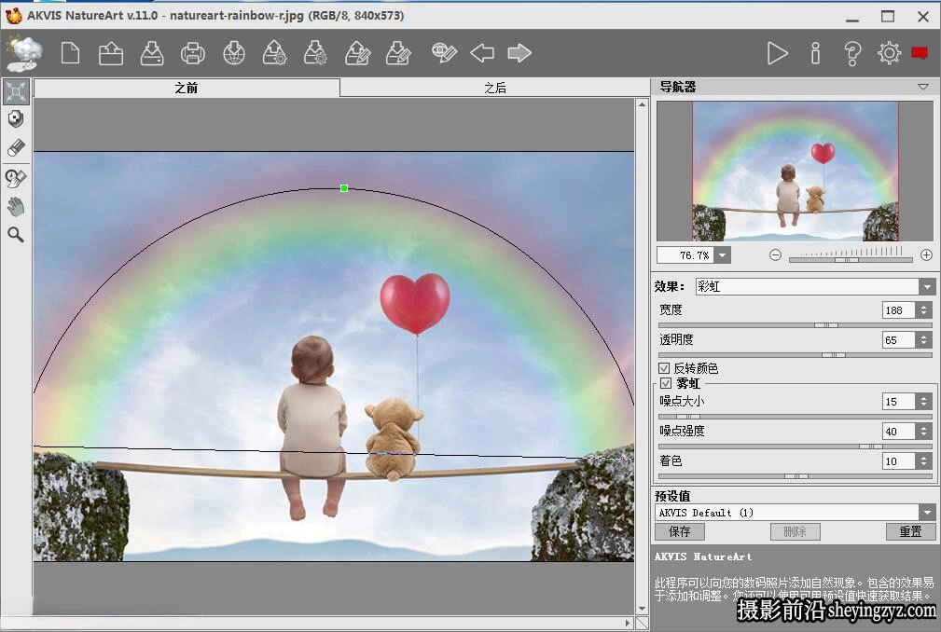
Task: Click the 着色 value stepper arrows
Action: point(923,461)
